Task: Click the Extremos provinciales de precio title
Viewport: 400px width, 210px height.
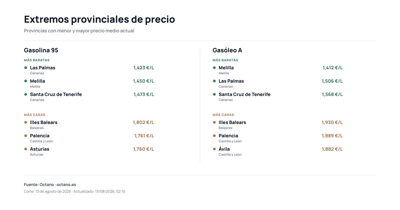Action: coord(99,19)
